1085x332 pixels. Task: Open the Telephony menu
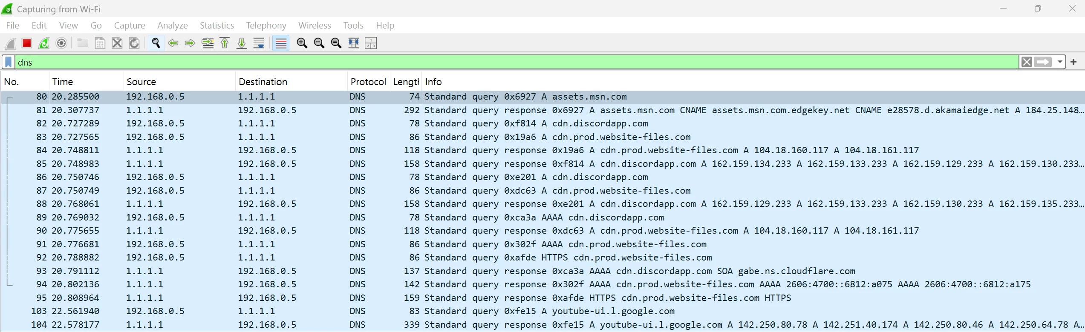266,26
